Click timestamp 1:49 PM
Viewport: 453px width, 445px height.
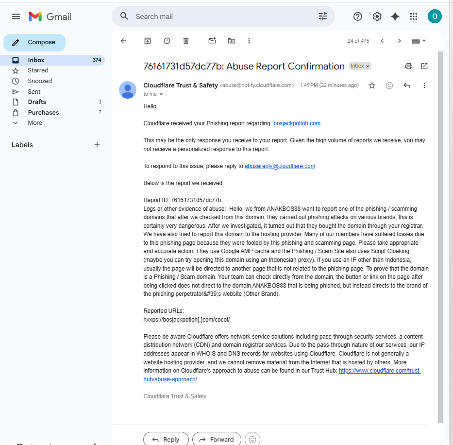tap(329, 86)
